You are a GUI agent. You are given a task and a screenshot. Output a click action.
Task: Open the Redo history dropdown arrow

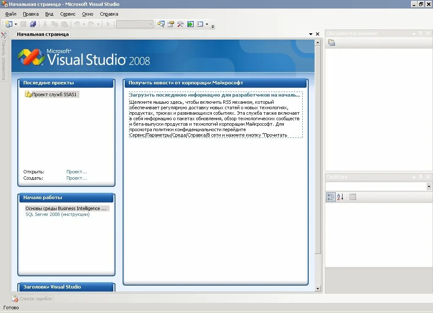(98, 24)
